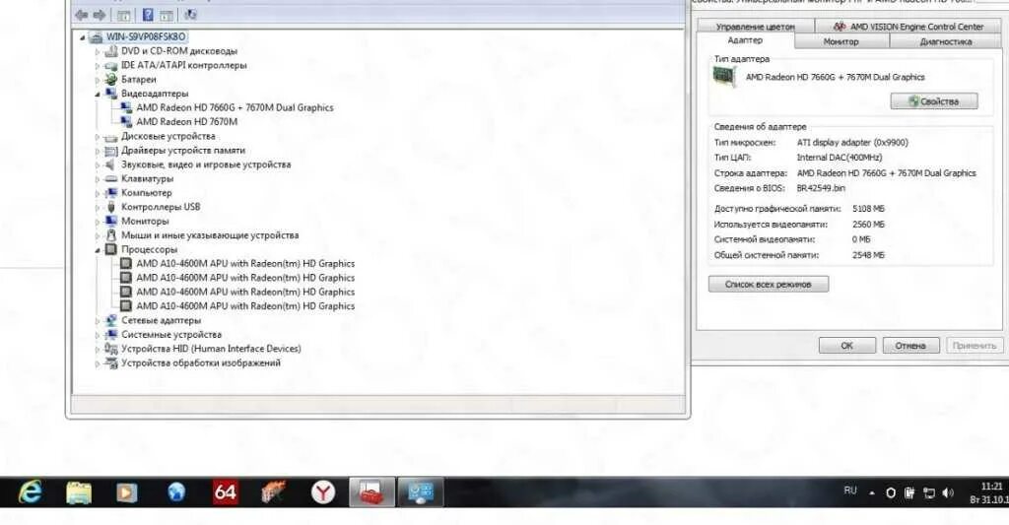This screenshot has width=1009, height=525.
Task: Expand Устройства HID (Human Interface Devices)
Action: click(x=98, y=349)
